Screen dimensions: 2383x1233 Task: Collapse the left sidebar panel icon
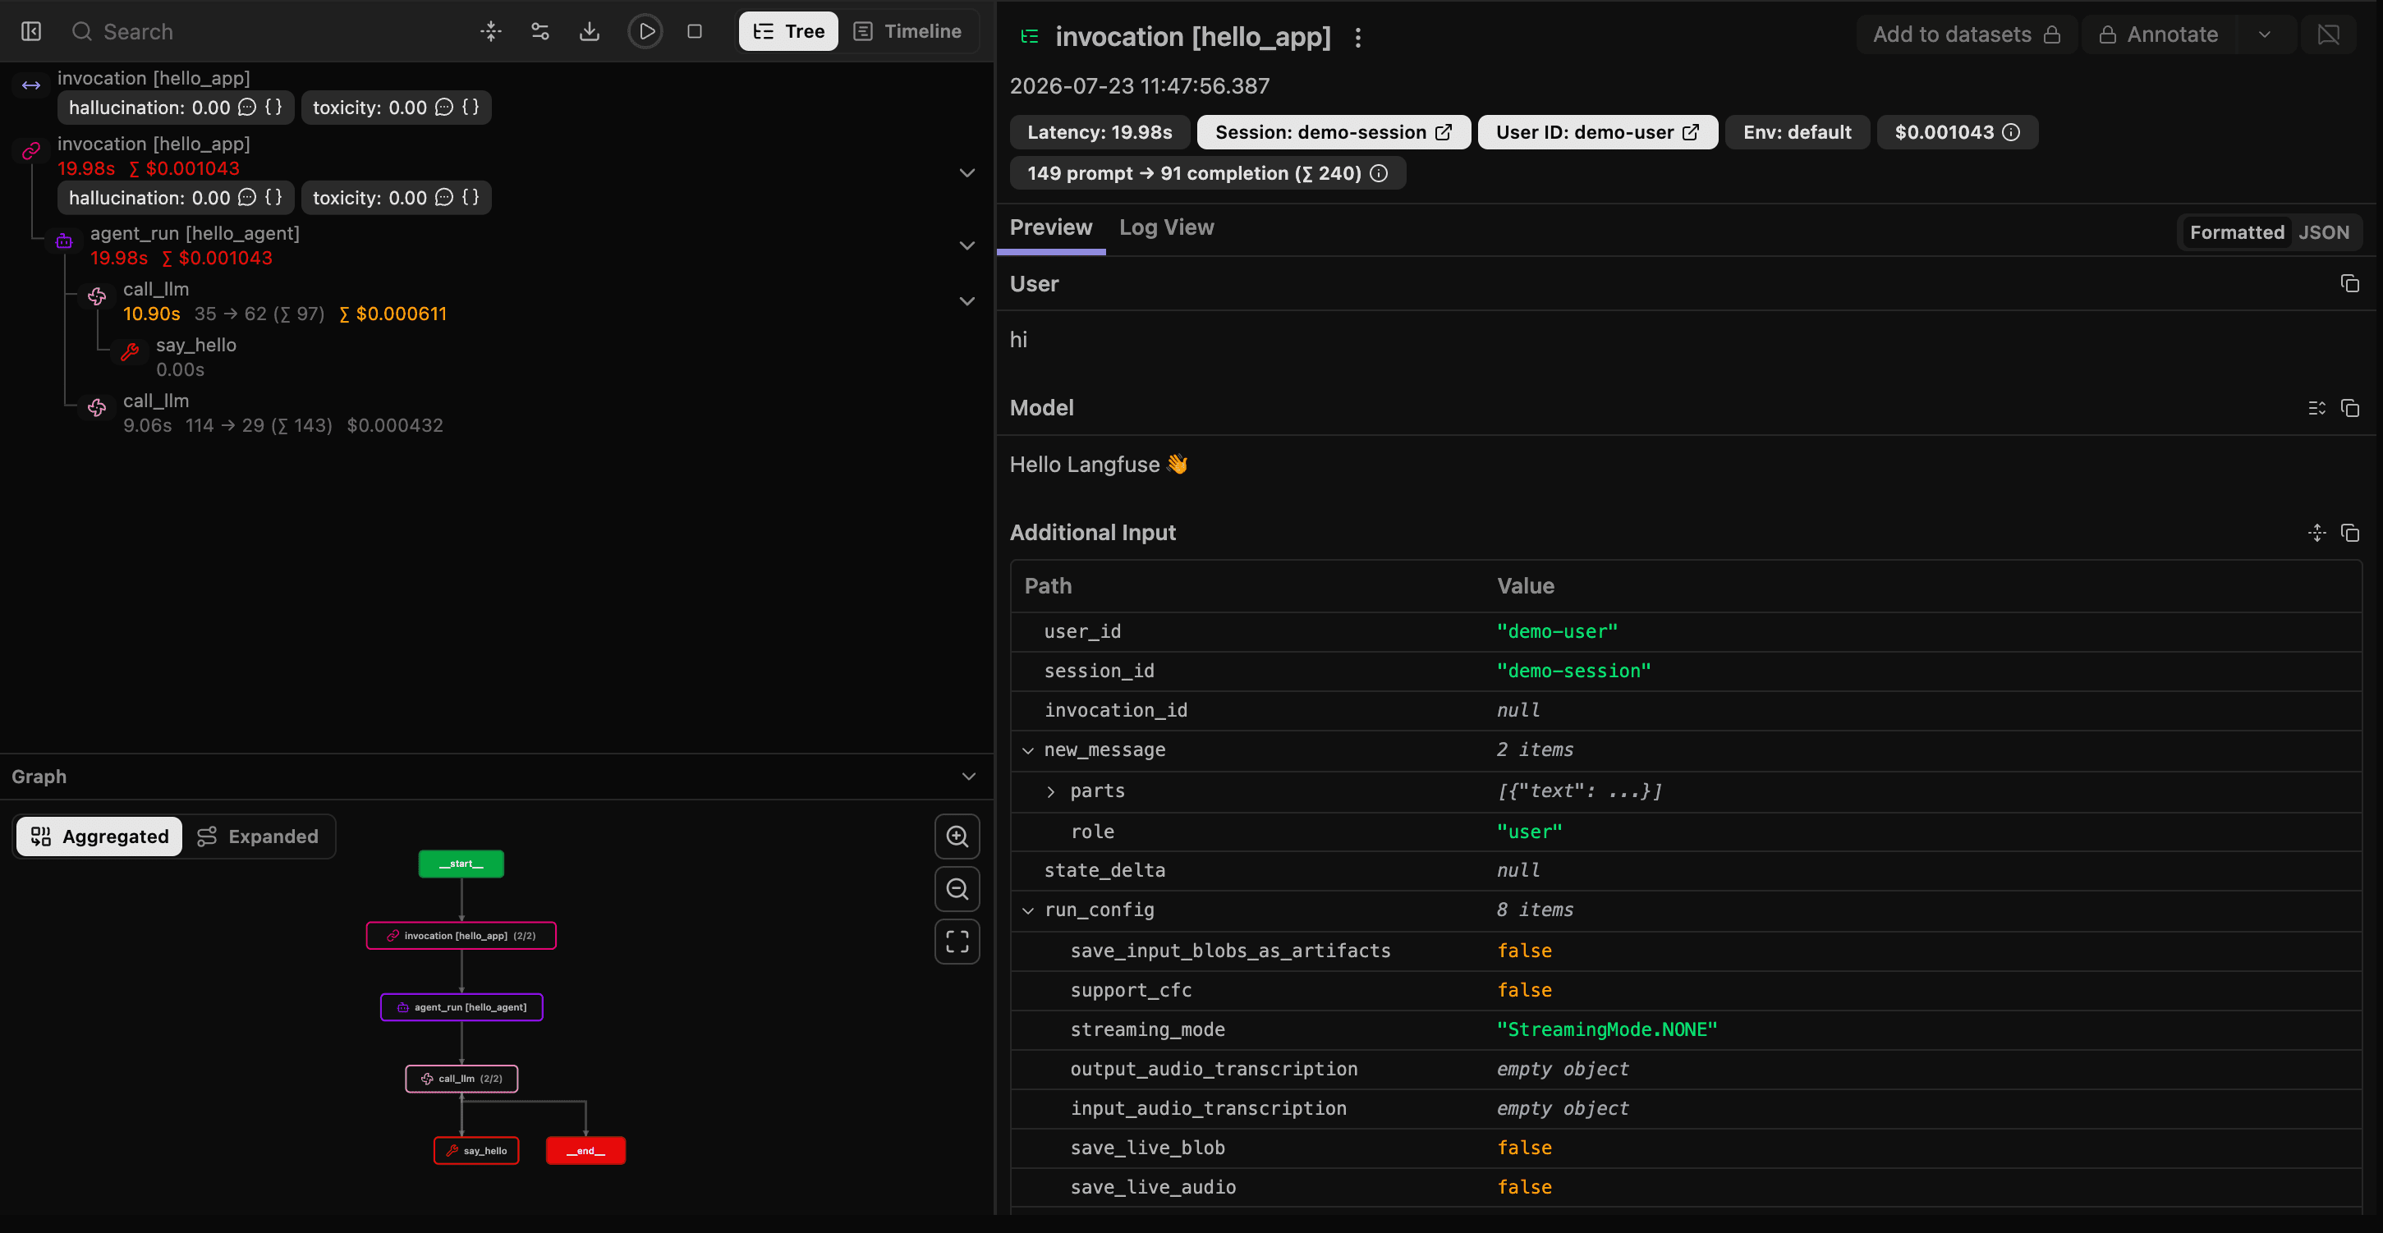click(31, 31)
